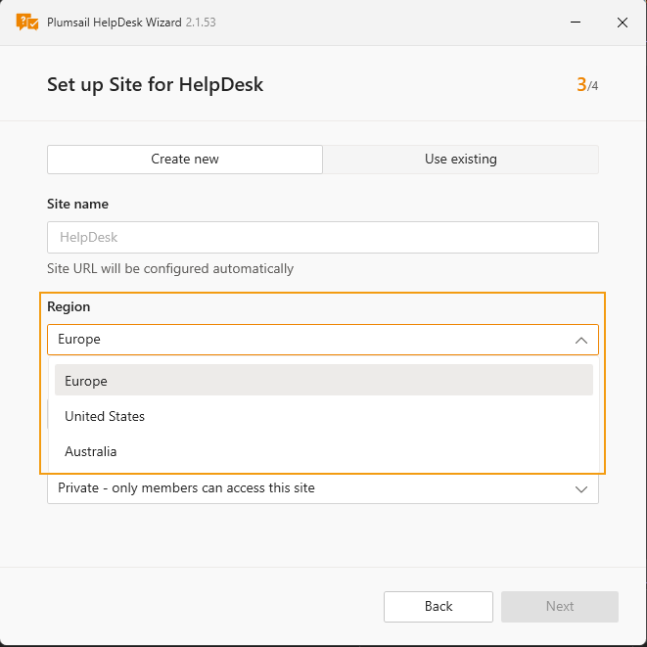Switch to the Use existing tab
The image size is (647, 647).
460,160
